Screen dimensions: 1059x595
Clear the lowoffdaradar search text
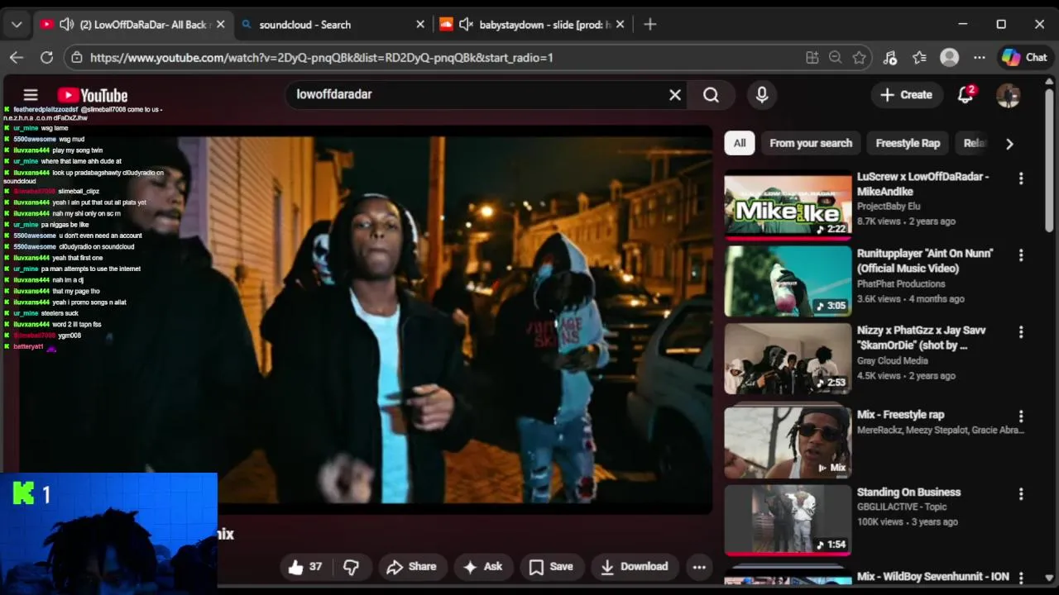coord(675,95)
